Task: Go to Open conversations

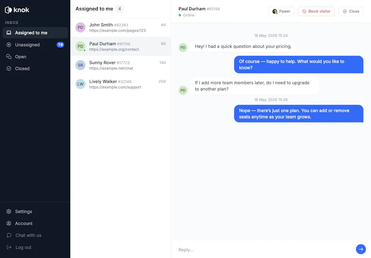Action: click(35, 57)
